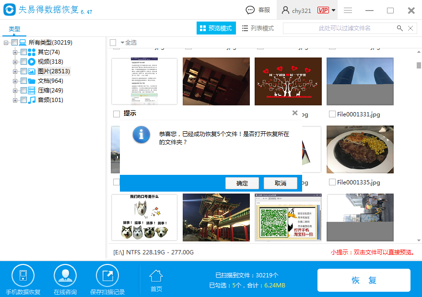Image resolution: width=422 pixels, height=297 pixels.
Task: Open the hamburger menu icon
Action: 348,10
